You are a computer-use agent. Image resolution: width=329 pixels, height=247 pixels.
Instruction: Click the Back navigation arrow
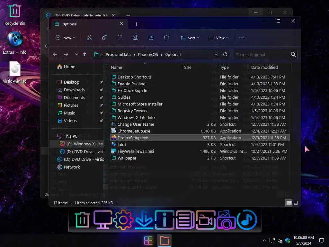pos(55,54)
